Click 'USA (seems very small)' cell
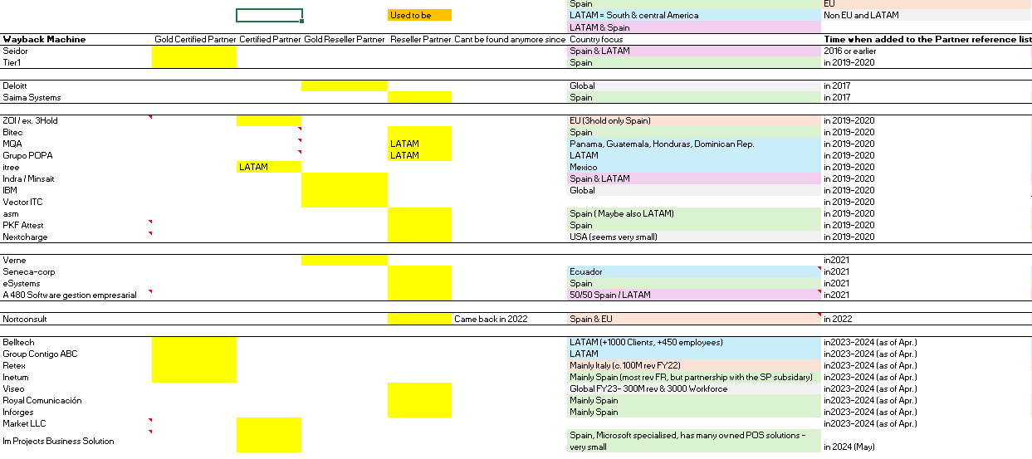Image resolution: width=1032 pixels, height=459 pixels. click(694, 237)
